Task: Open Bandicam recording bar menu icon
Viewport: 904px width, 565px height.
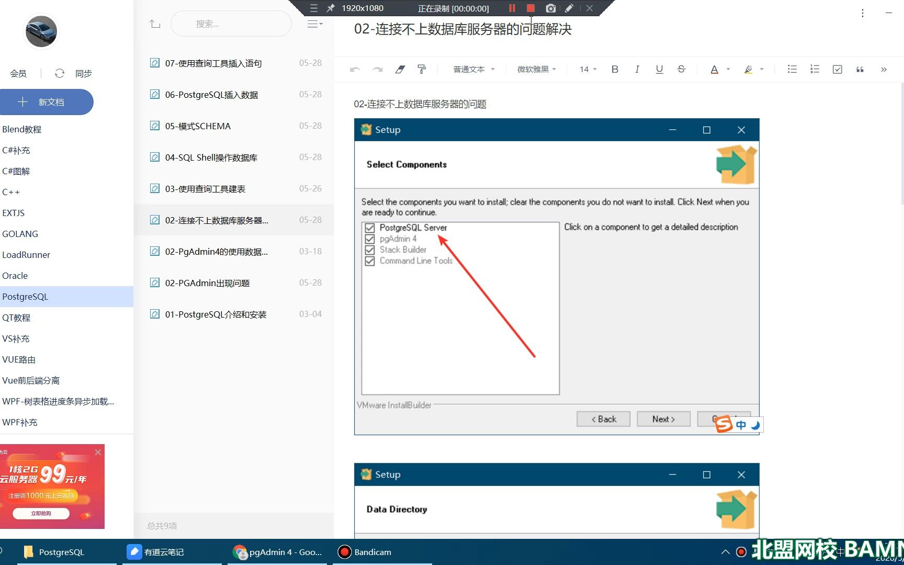Action: pos(313,8)
